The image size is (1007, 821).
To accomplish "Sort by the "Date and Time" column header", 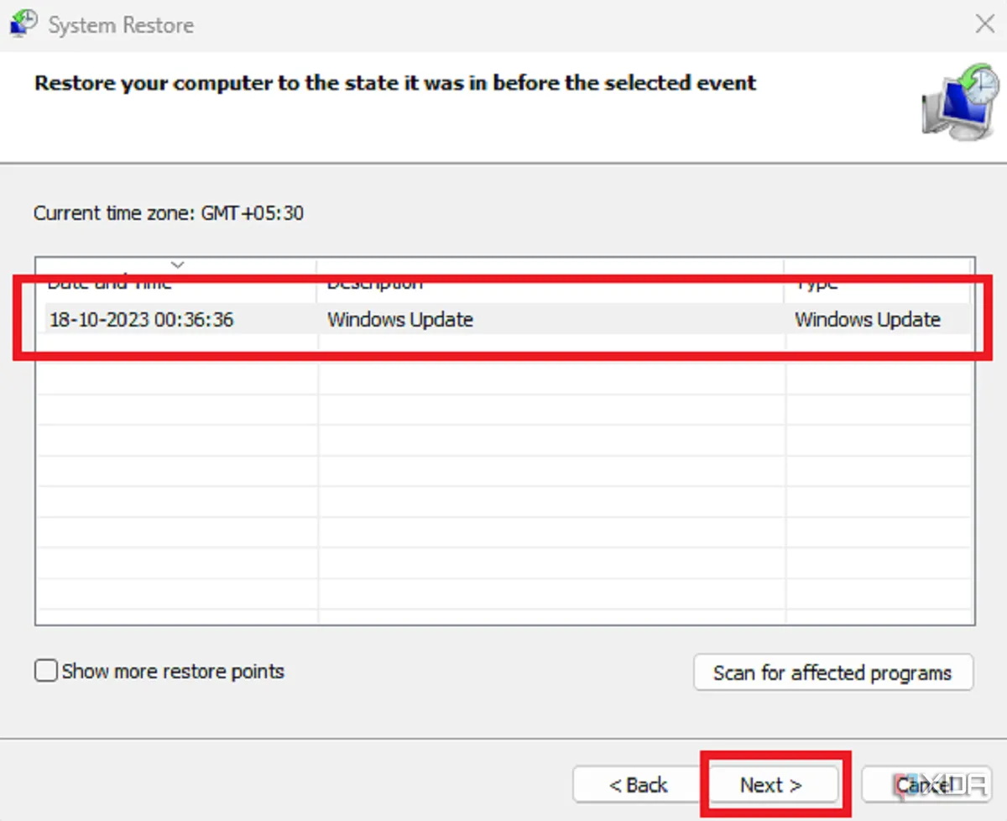I will coord(109,282).
